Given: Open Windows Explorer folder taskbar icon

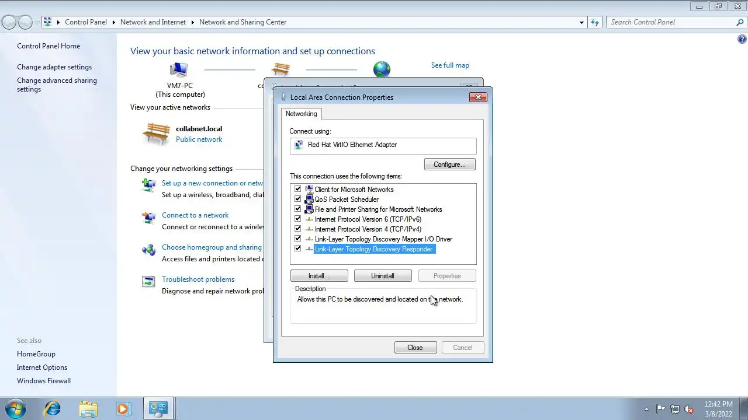Looking at the screenshot, I should tap(88, 408).
